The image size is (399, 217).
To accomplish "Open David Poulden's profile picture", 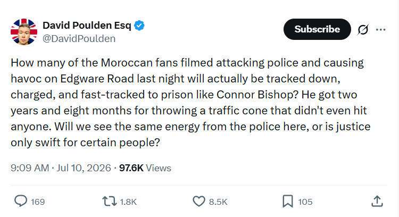I will pos(24,32).
